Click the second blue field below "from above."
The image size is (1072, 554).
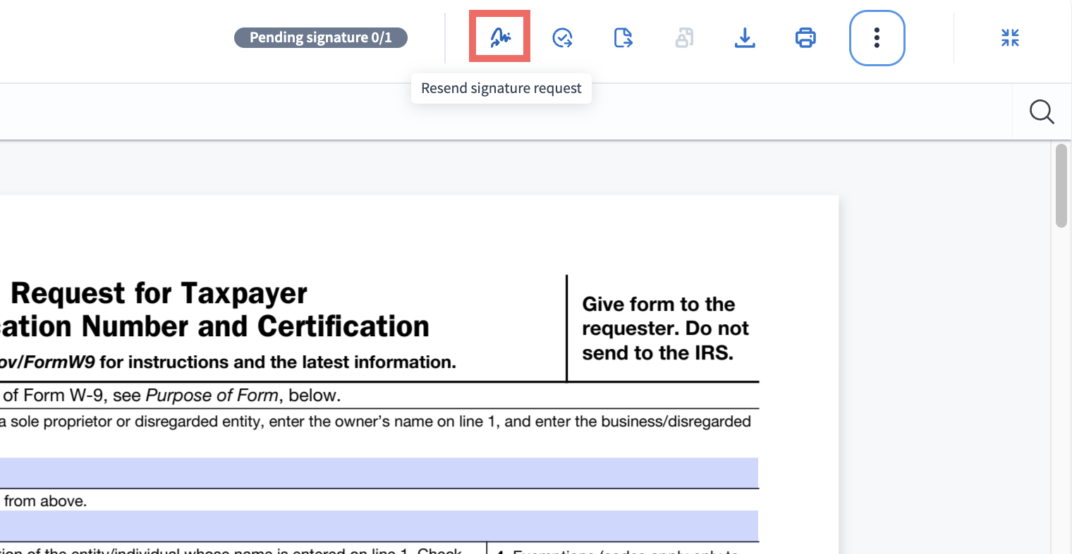point(379,526)
